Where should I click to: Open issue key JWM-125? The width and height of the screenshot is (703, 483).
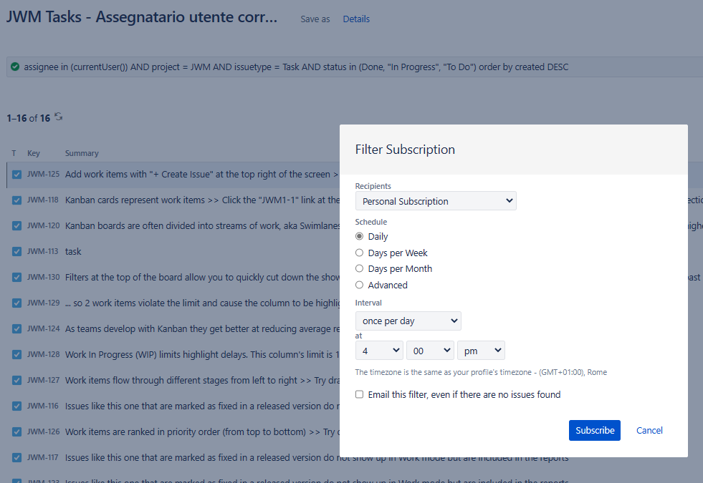pos(43,174)
